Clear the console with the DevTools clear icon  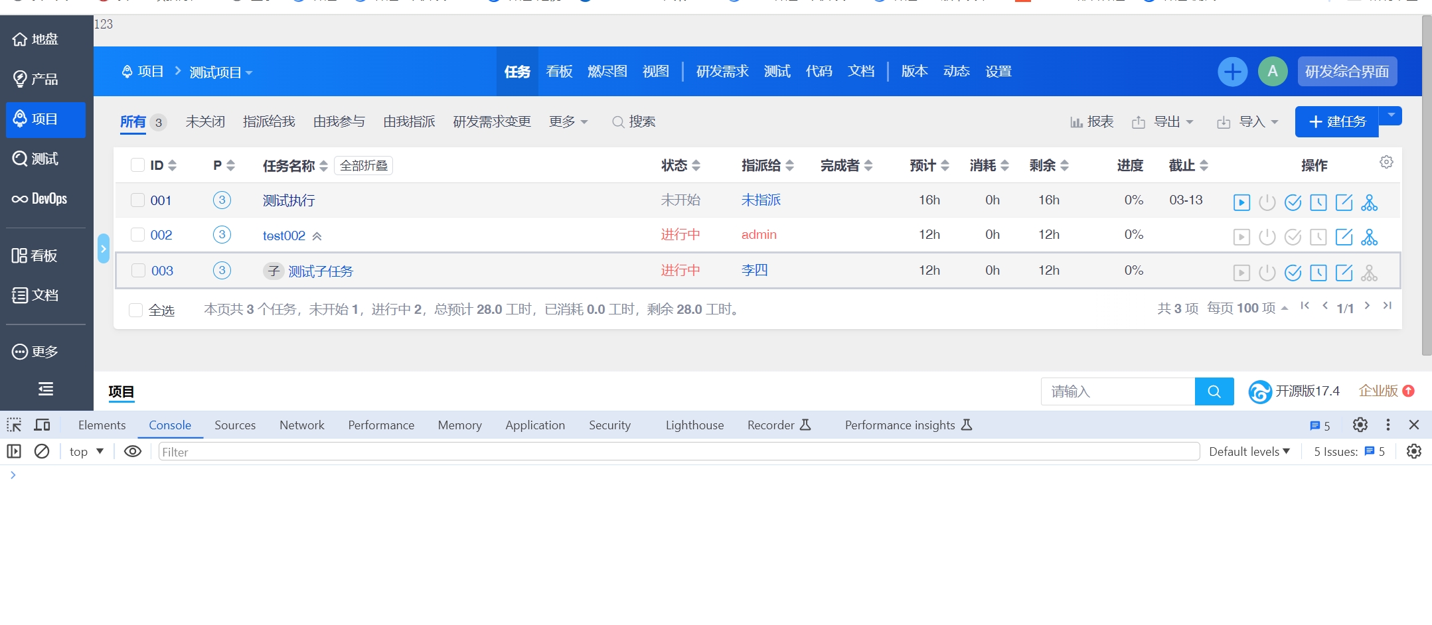point(42,451)
